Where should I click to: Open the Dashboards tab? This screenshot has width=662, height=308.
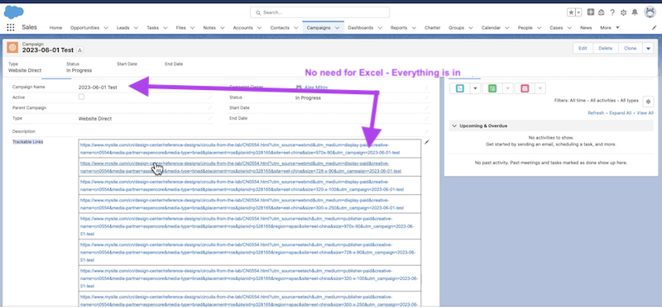click(361, 28)
